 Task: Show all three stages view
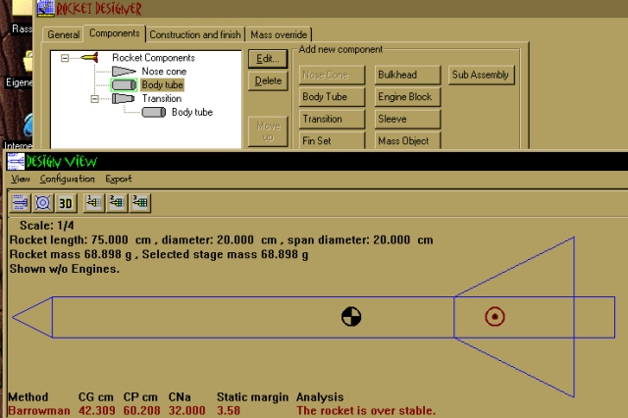(x=140, y=202)
